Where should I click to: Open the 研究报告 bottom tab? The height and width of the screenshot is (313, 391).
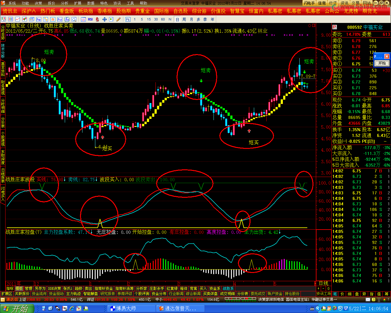coord(108,294)
